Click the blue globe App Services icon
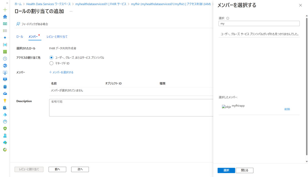Viewport: 308px width, 177px height. (x=5, y=66)
